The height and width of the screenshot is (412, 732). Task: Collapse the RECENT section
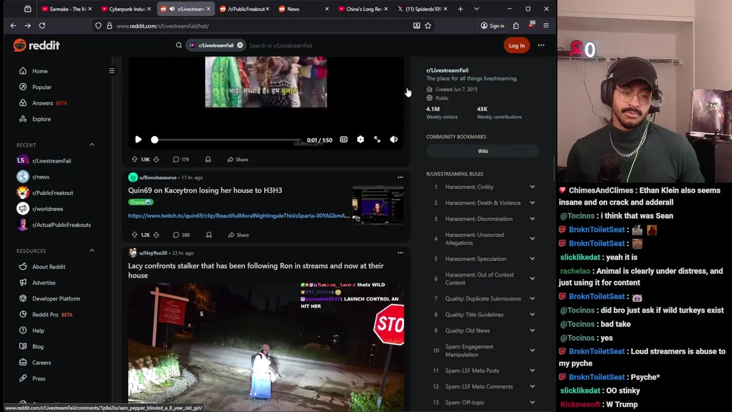point(91,145)
